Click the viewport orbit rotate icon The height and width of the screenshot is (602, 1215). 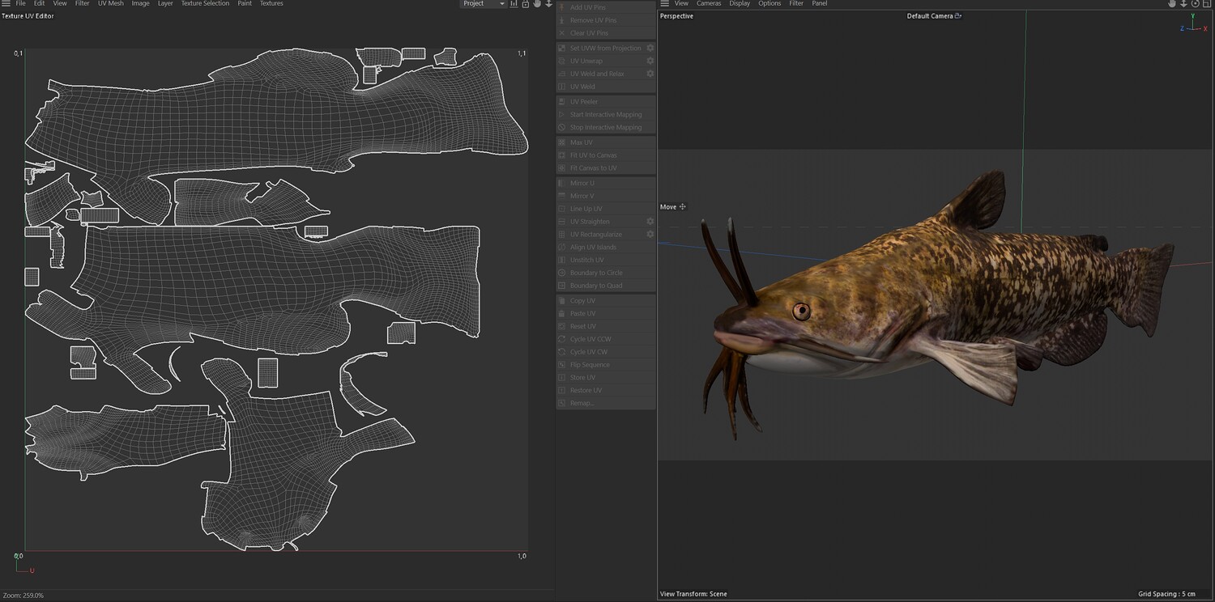click(1195, 4)
